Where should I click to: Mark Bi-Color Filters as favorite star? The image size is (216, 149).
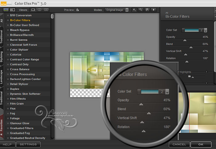8,20
